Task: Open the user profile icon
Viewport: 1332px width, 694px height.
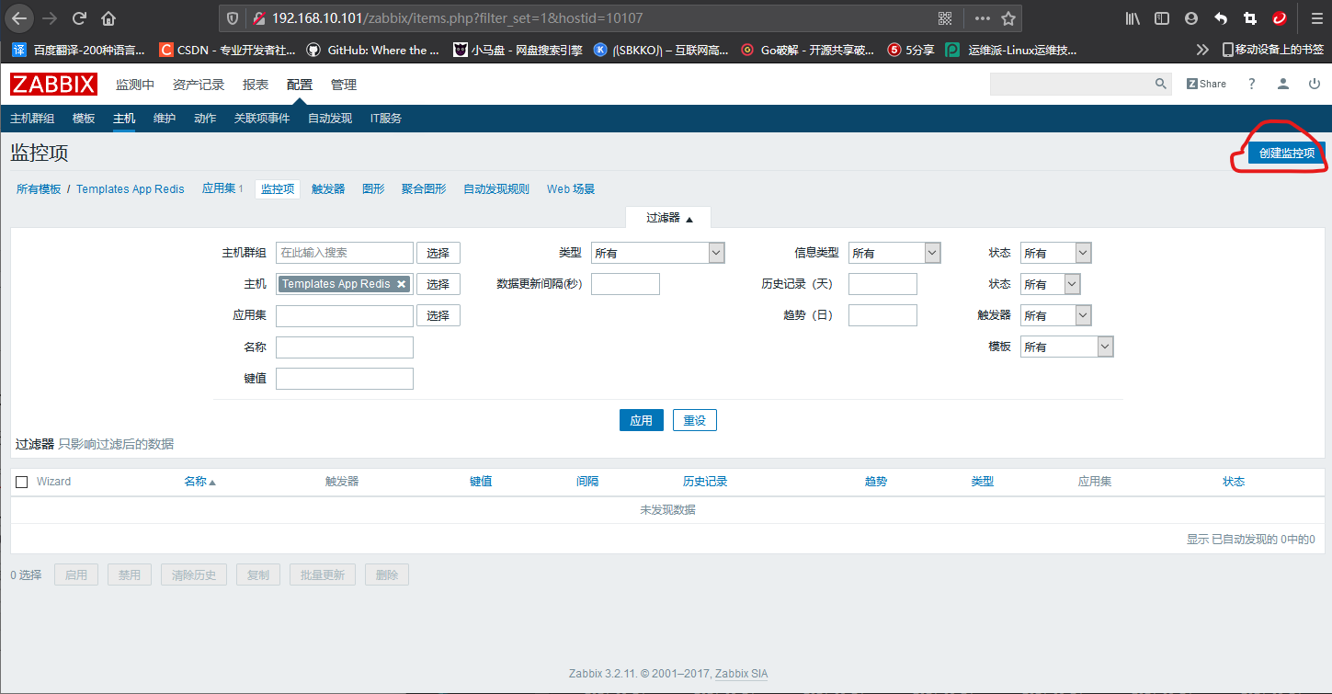Action: (1283, 84)
